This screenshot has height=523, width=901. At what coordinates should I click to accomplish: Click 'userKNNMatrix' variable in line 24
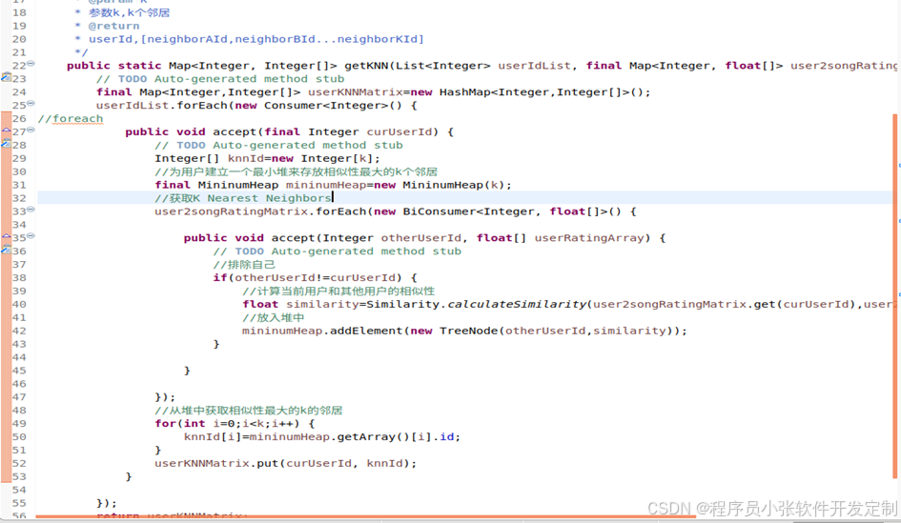(355, 92)
